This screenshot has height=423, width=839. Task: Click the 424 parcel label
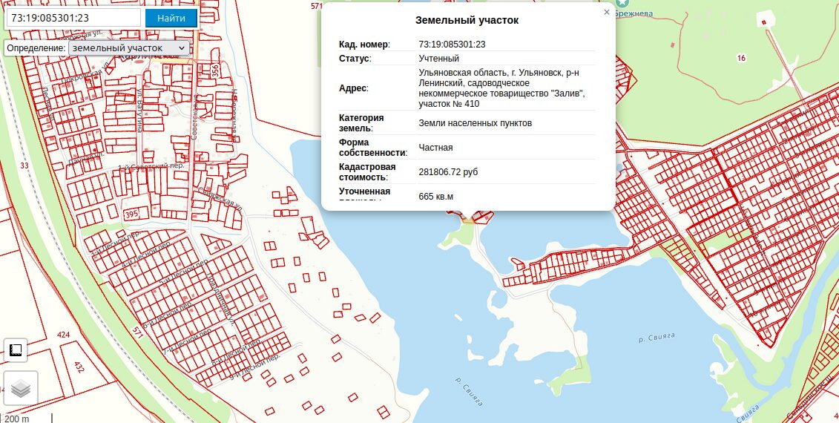63,335
